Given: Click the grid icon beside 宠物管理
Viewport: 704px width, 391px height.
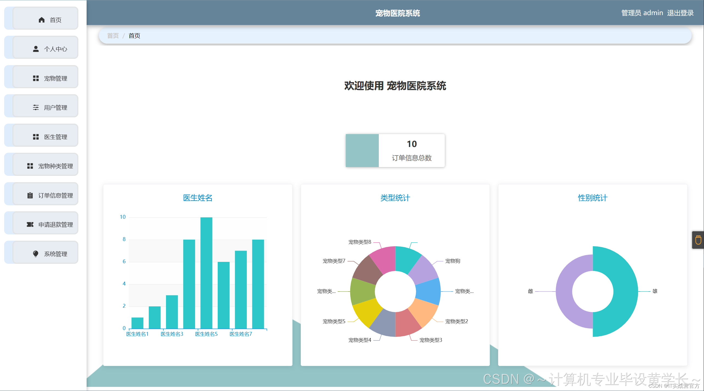Looking at the screenshot, I should click(x=36, y=78).
